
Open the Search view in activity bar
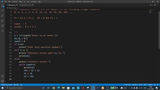click(2, 10)
